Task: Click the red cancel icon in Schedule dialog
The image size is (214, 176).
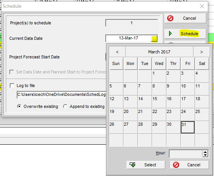Action: [170, 18]
